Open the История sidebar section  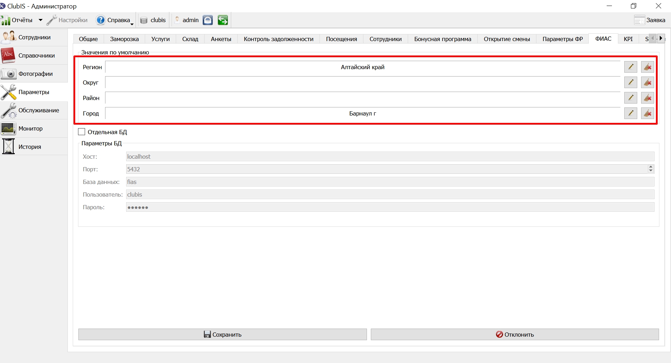[34, 147]
